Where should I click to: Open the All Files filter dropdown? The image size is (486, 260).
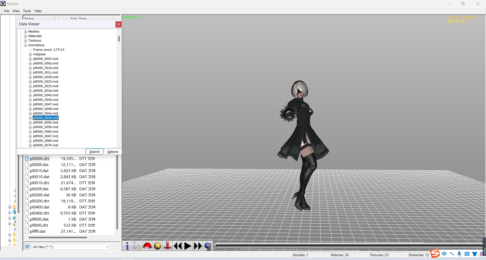coord(107,247)
